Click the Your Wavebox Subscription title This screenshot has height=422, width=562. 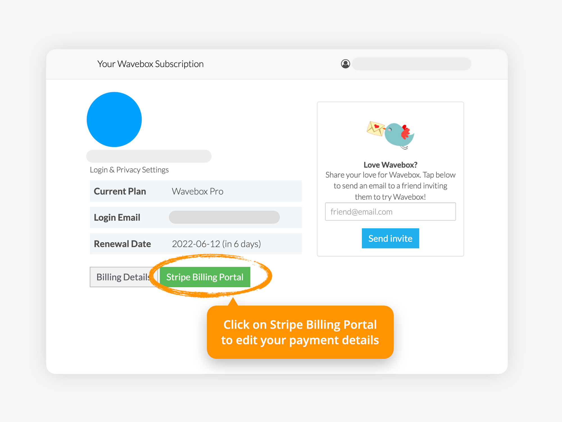pyautogui.click(x=150, y=64)
